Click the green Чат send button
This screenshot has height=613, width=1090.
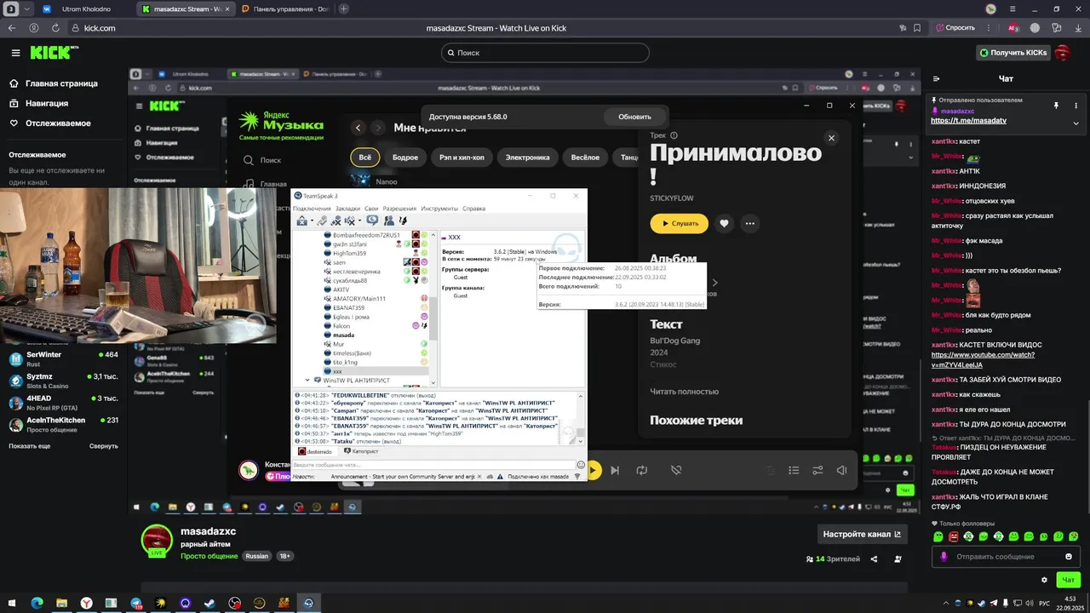(x=1069, y=580)
